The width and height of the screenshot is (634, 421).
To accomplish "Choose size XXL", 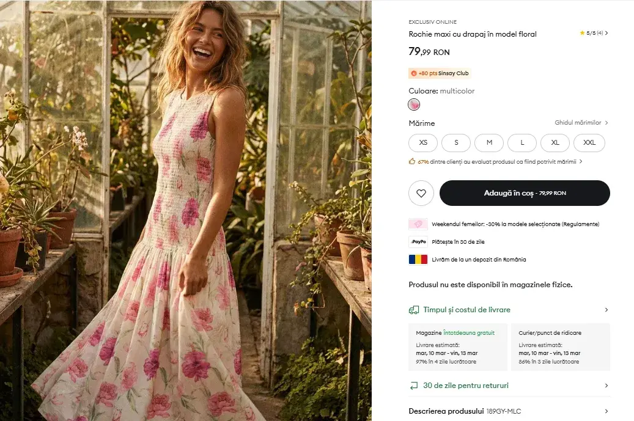I will (x=589, y=142).
